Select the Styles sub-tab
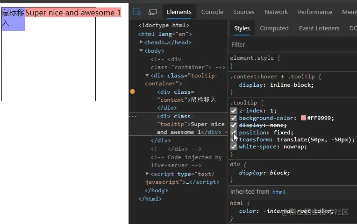This screenshot has width=357, height=224. click(x=242, y=28)
